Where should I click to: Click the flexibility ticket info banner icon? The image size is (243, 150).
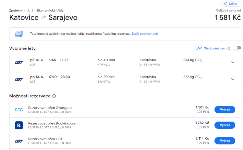[x=19, y=34]
